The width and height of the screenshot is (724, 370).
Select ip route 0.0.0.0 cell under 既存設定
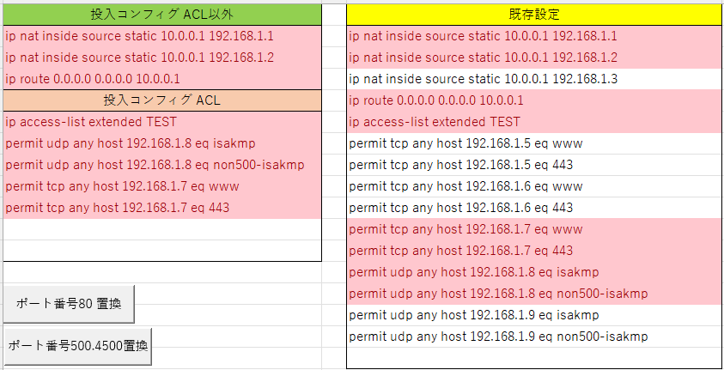tap(535, 100)
